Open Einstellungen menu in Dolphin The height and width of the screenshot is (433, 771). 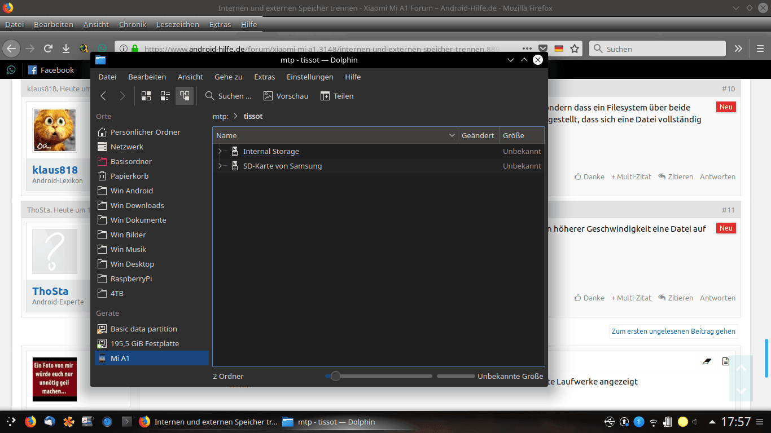click(x=310, y=77)
